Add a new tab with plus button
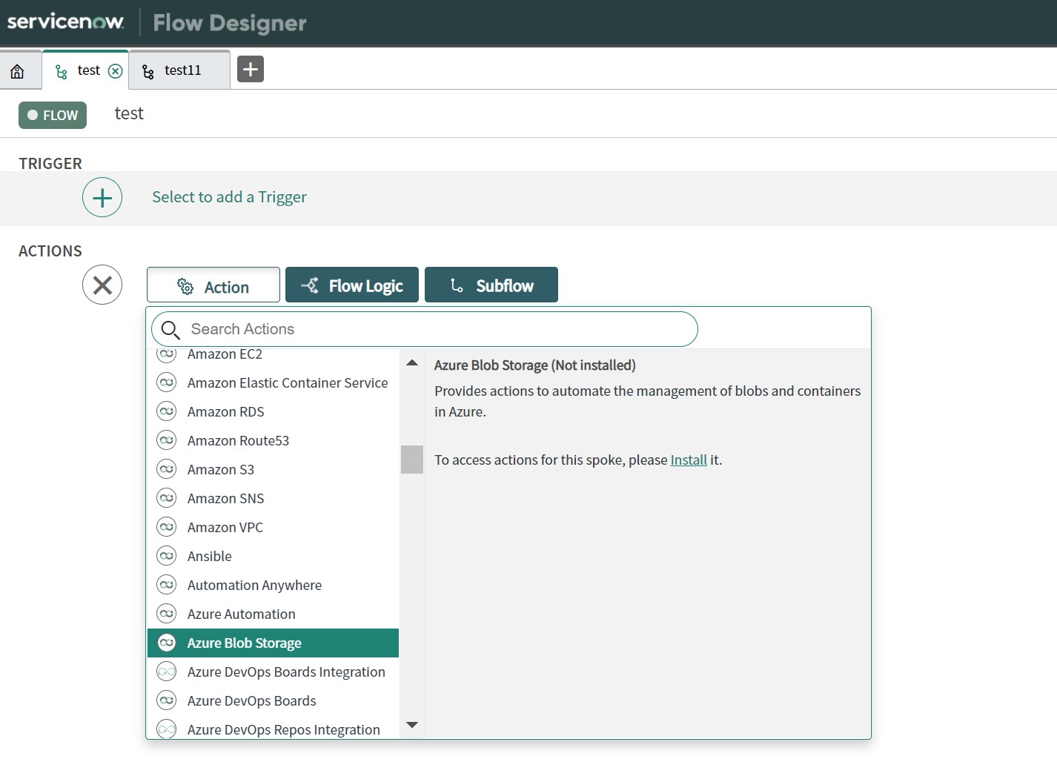Viewport: 1057px width, 779px height. [251, 69]
